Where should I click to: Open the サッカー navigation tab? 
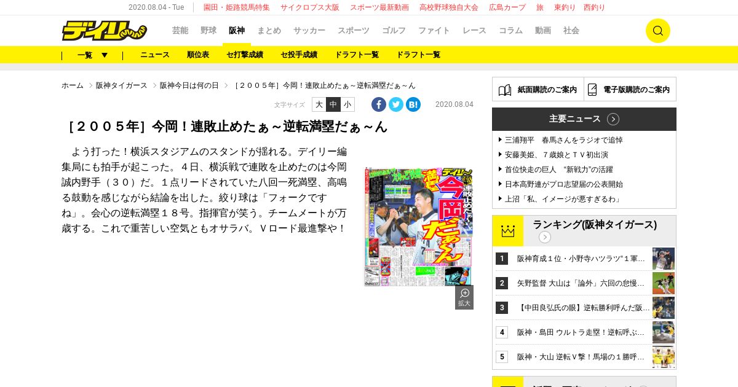pyautogui.click(x=309, y=31)
